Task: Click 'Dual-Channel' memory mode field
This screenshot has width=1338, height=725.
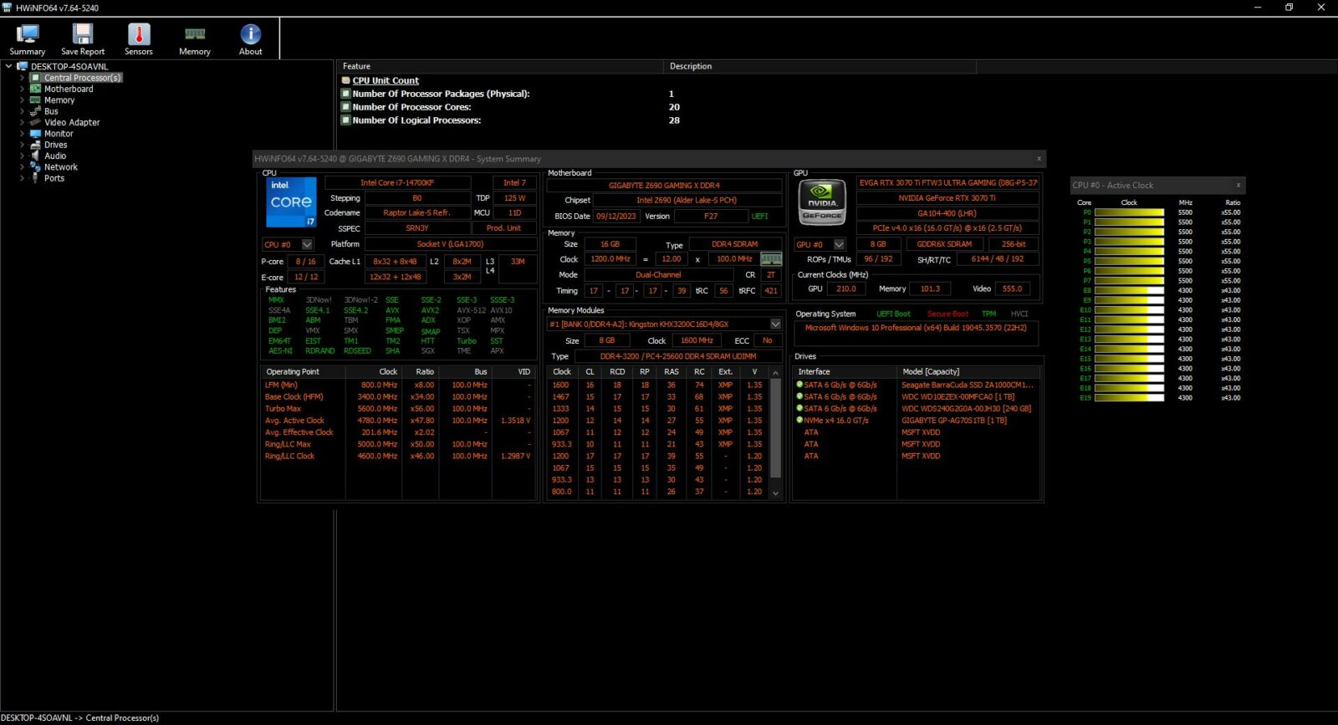Action: pyautogui.click(x=658, y=274)
